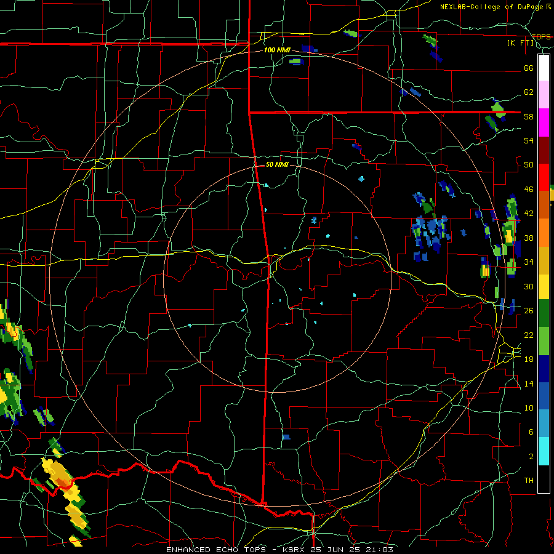
Task: Click the 42 value on the scale
Action: click(x=529, y=214)
